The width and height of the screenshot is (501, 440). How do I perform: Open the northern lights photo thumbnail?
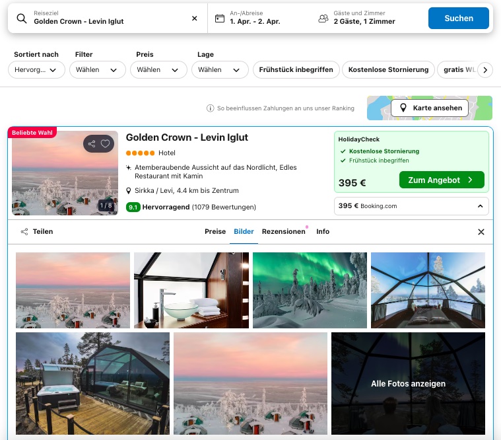(310, 290)
